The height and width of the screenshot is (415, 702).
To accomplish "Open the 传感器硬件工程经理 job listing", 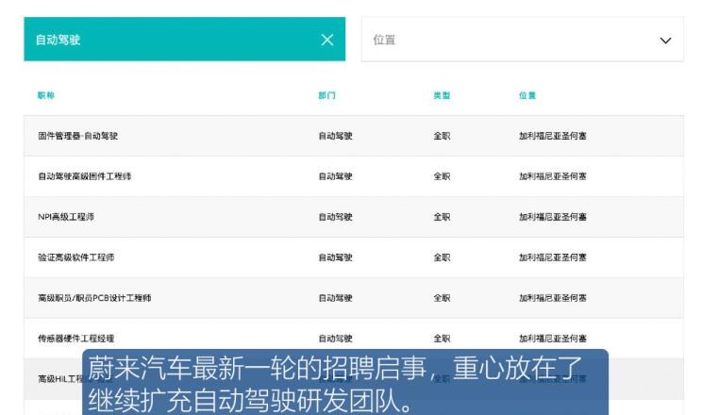I will tap(76, 339).
